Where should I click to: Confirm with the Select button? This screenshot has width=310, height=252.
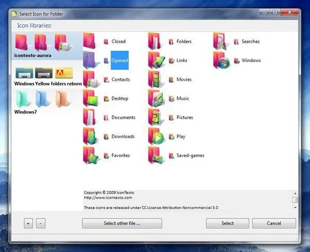[x=227, y=224]
